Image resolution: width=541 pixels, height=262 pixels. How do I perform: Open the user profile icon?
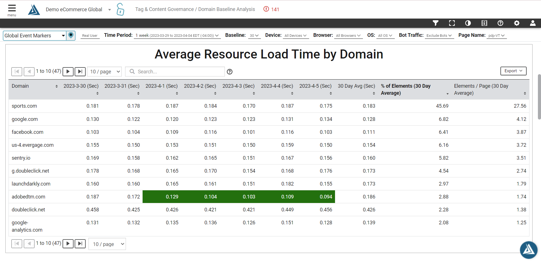point(533,23)
